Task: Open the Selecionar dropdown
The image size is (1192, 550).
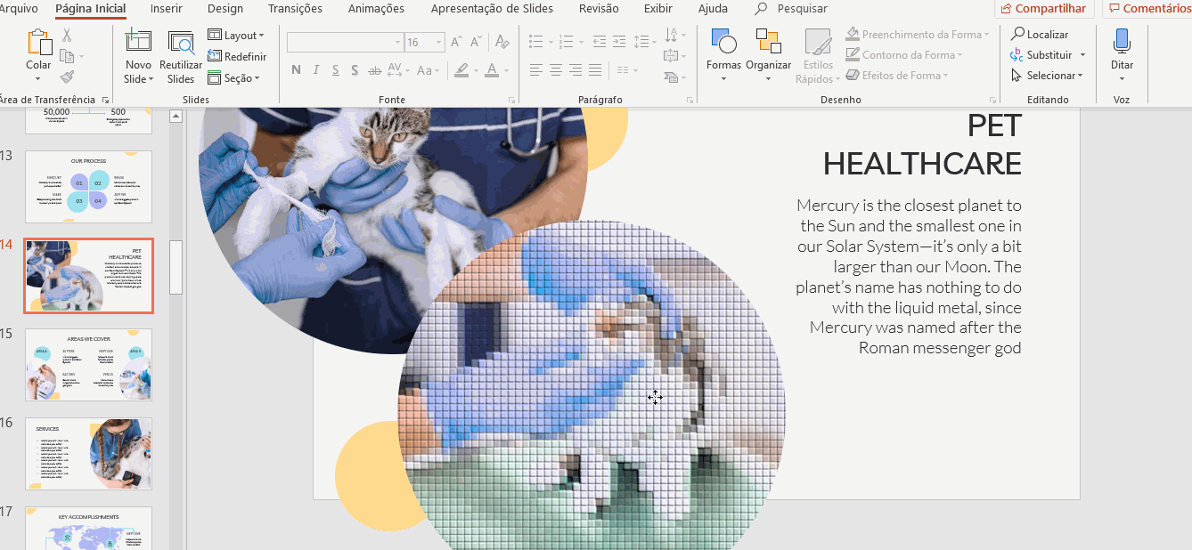Action: point(1048,76)
